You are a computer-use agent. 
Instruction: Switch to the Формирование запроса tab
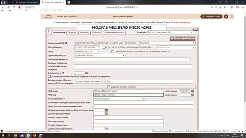tap(114, 32)
